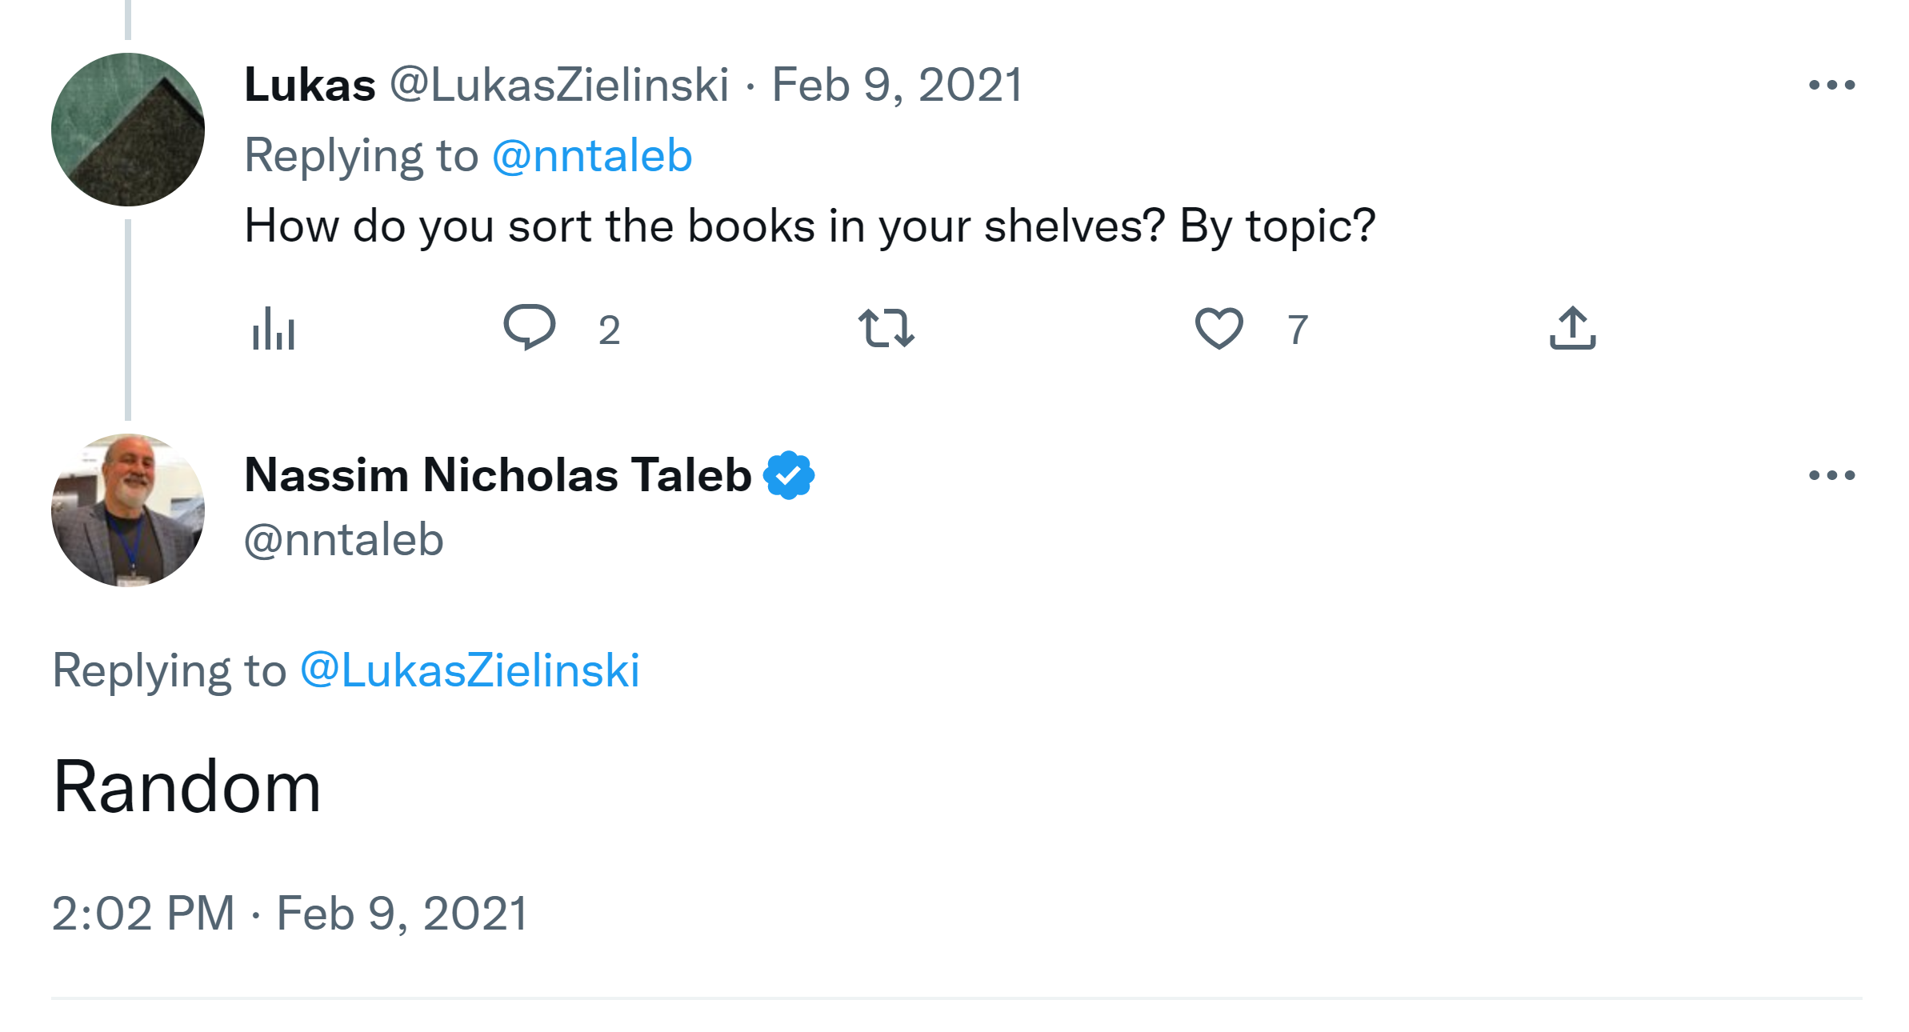Click reply bubble icon on Lukas's tweet
The height and width of the screenshot is (1032, 1909).
tap(529, 327)
